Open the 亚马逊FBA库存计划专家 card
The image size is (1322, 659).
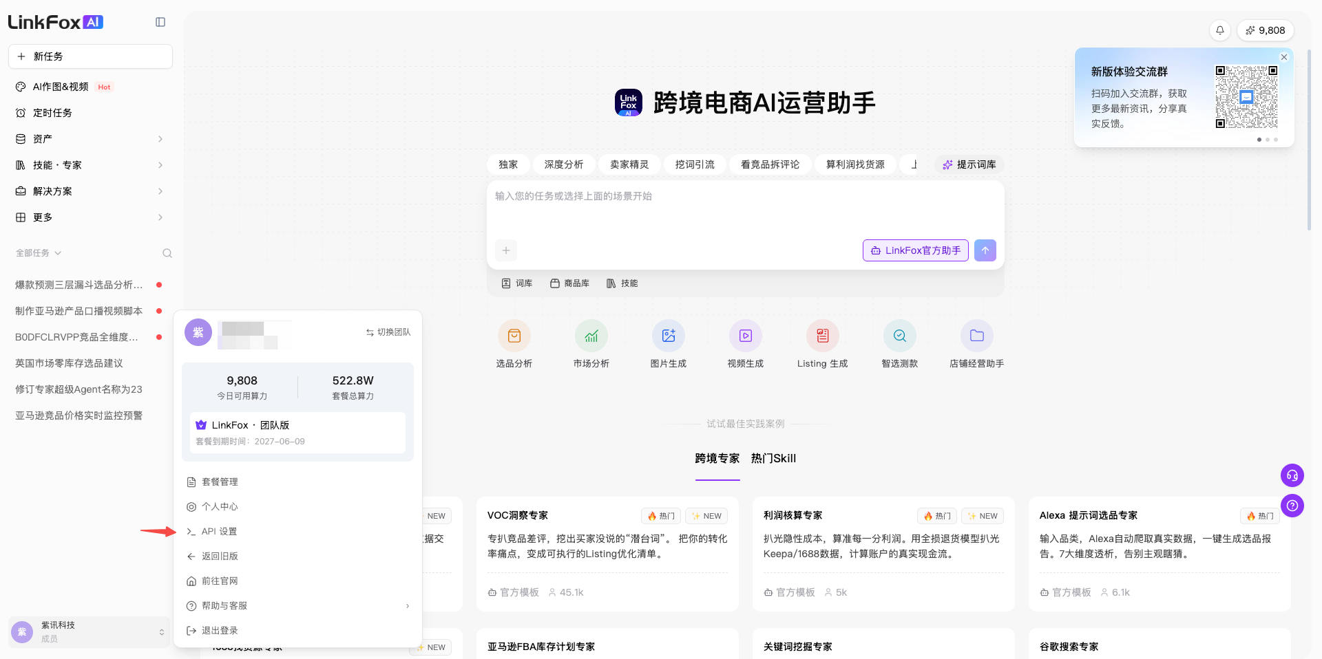pyautogui.click(x=607, y=644)
